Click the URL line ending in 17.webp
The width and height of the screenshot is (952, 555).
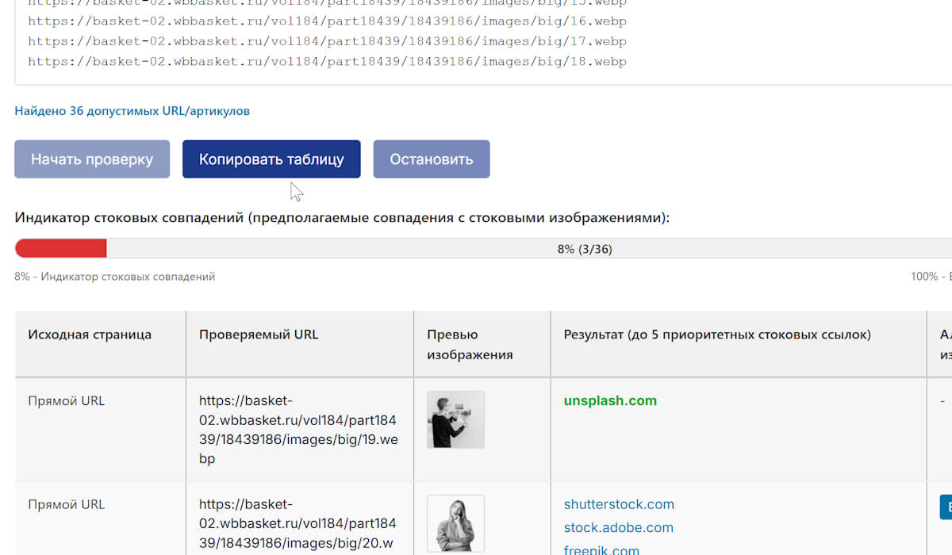pos(327,40)
